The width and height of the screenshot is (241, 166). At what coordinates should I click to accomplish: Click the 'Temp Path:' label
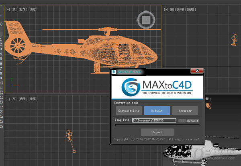tap(123, 120)
